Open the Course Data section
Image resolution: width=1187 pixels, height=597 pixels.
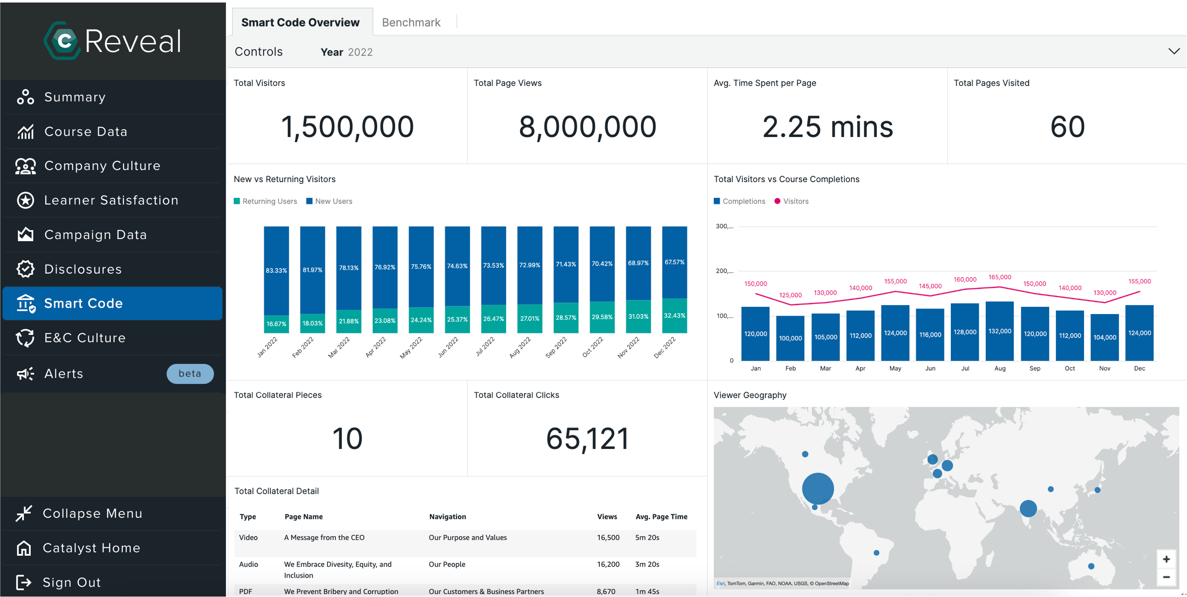click(113, 132)
